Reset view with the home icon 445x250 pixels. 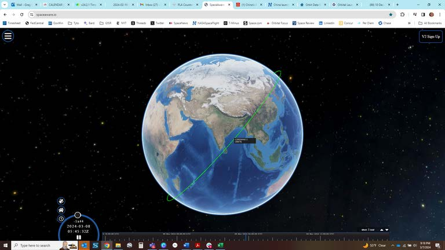[x=61, y=210]
